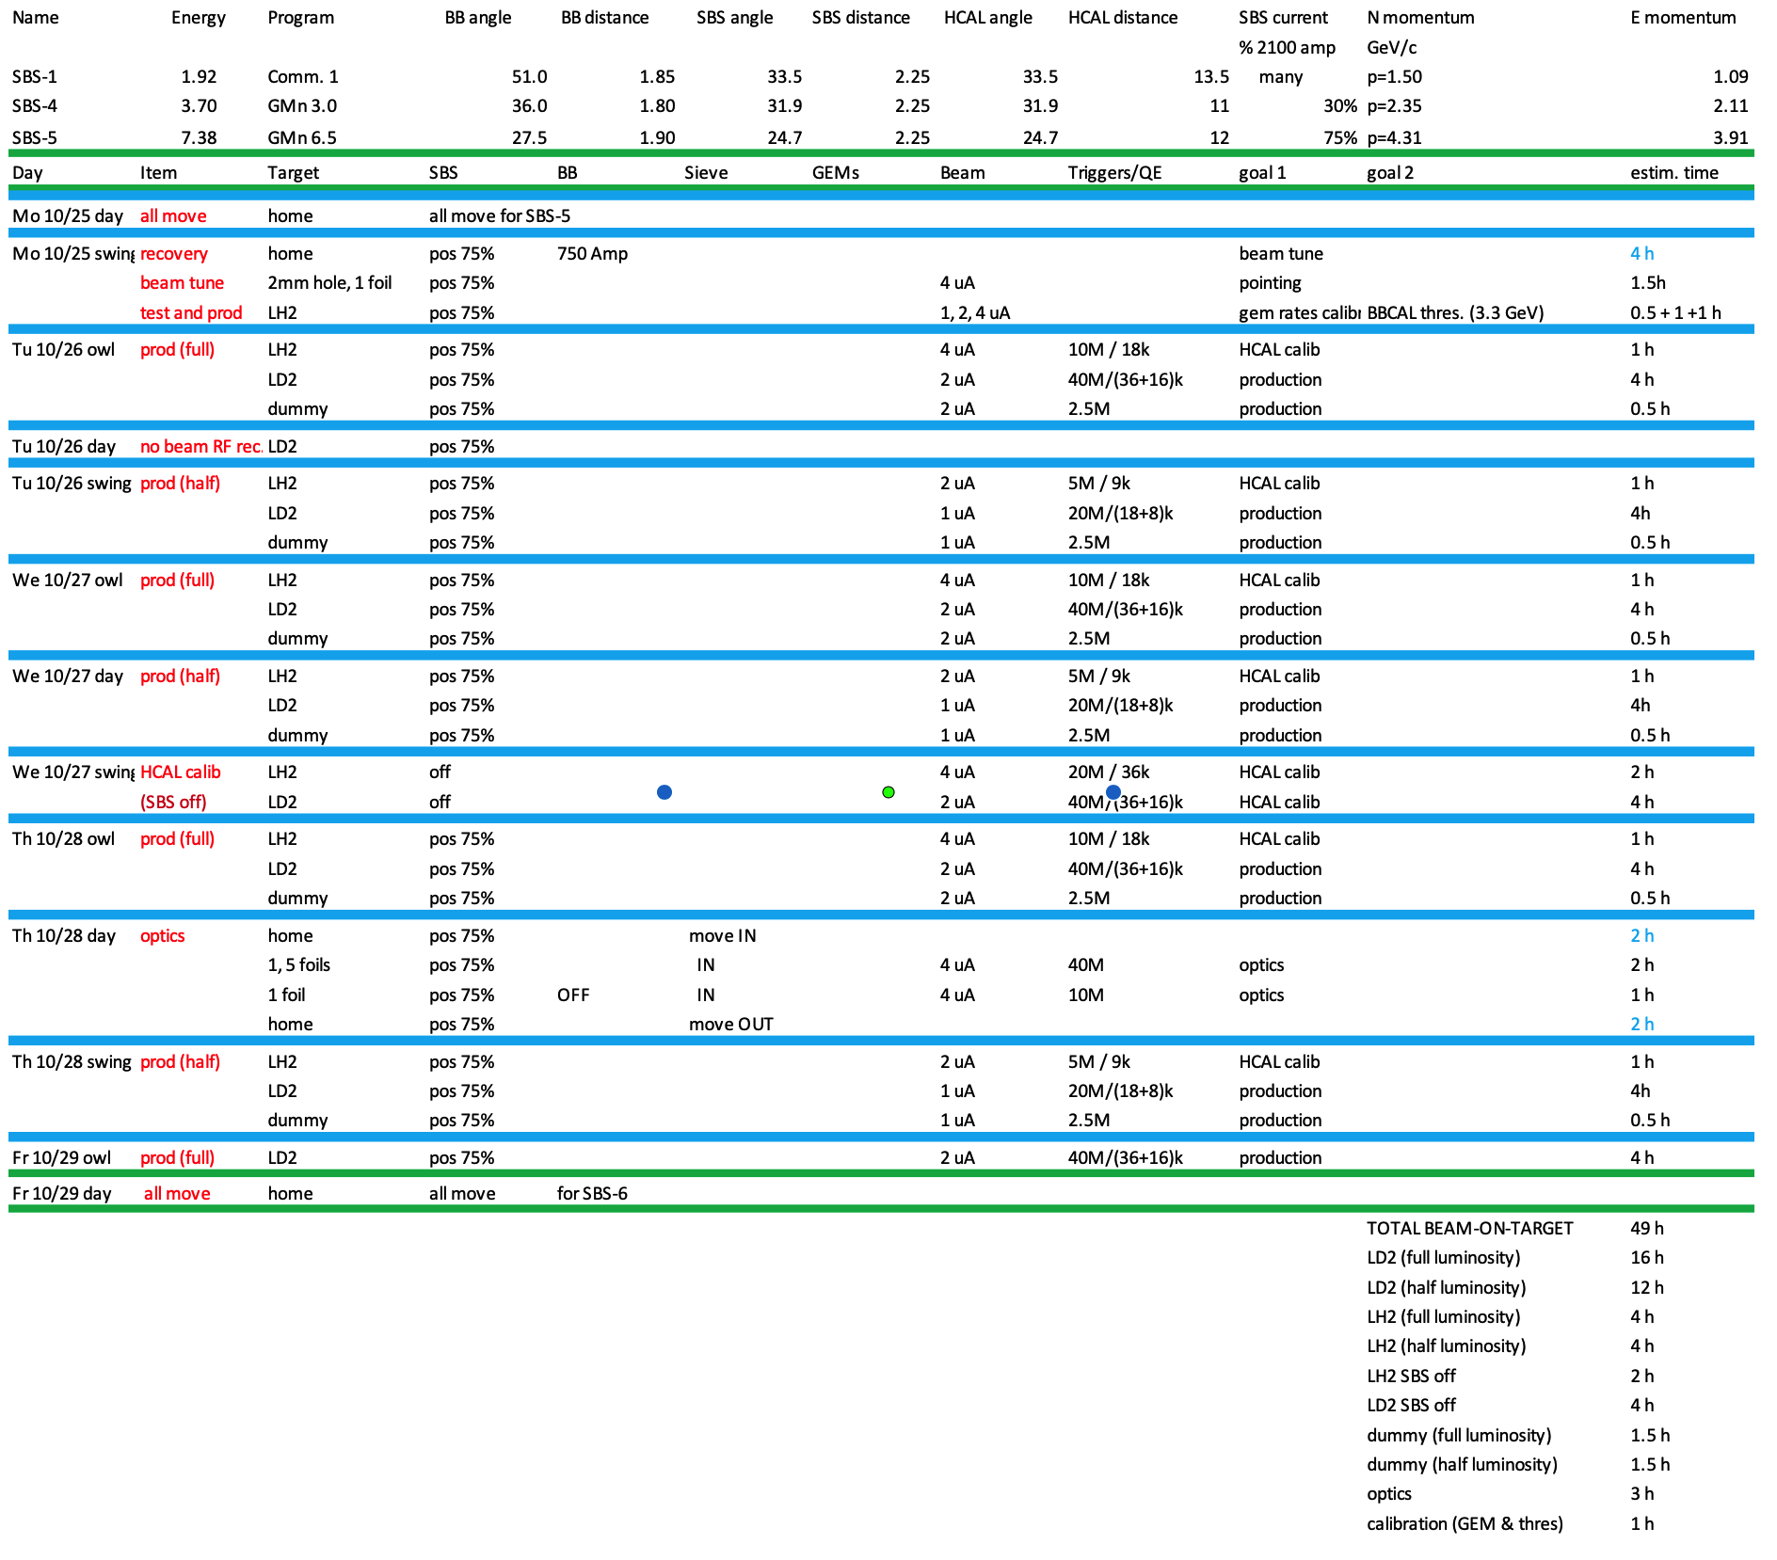Viewport: 1777px width, 1560px height.
Task: Select the "all move for SBS-5" cell
Action: point(500,216)
